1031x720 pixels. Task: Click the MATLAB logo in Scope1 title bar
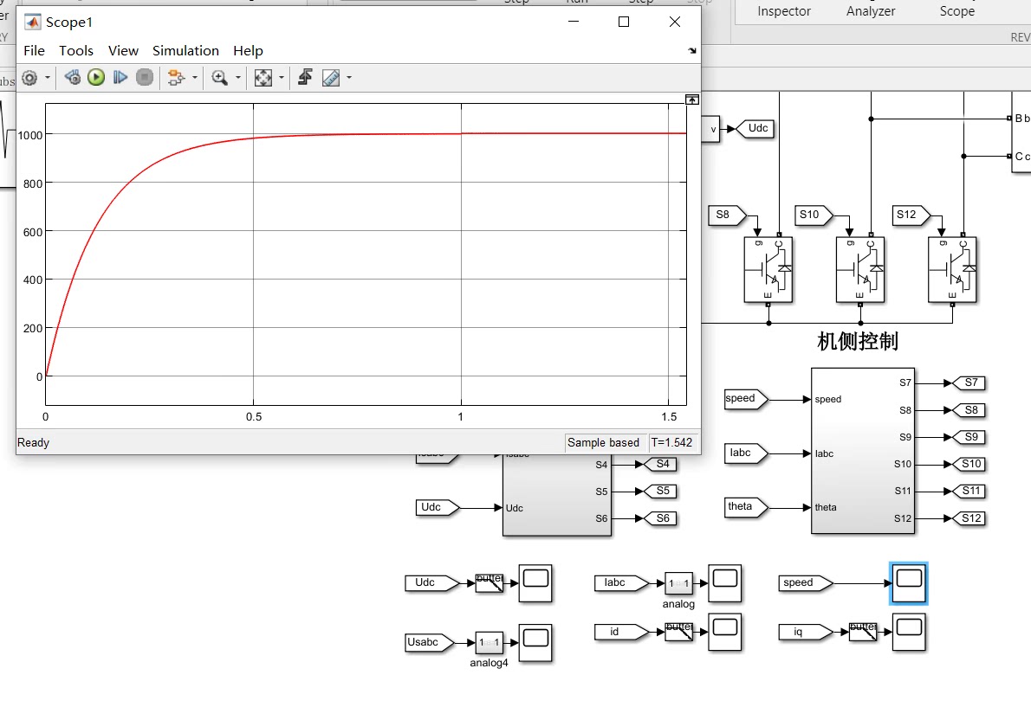32,22
